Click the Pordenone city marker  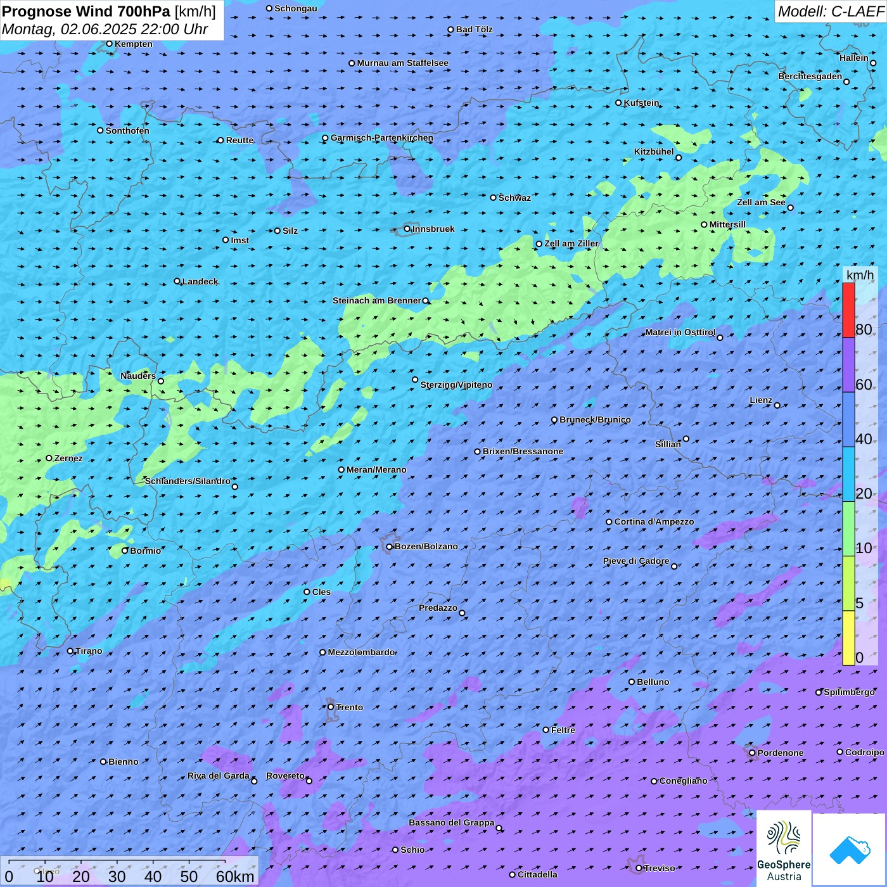point(752,753)
